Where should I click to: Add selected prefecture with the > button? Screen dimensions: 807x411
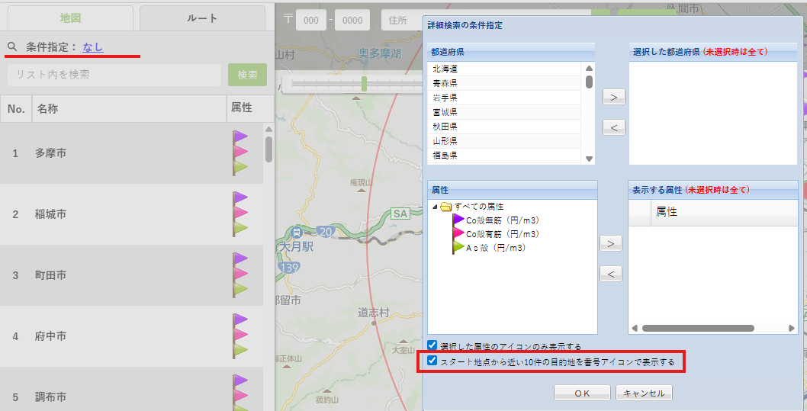click(613, 97)
